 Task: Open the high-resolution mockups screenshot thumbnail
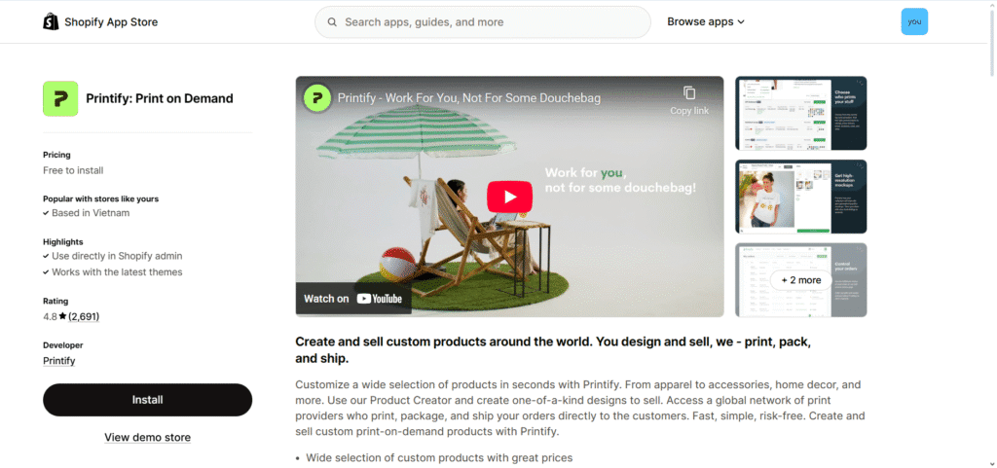800,197
